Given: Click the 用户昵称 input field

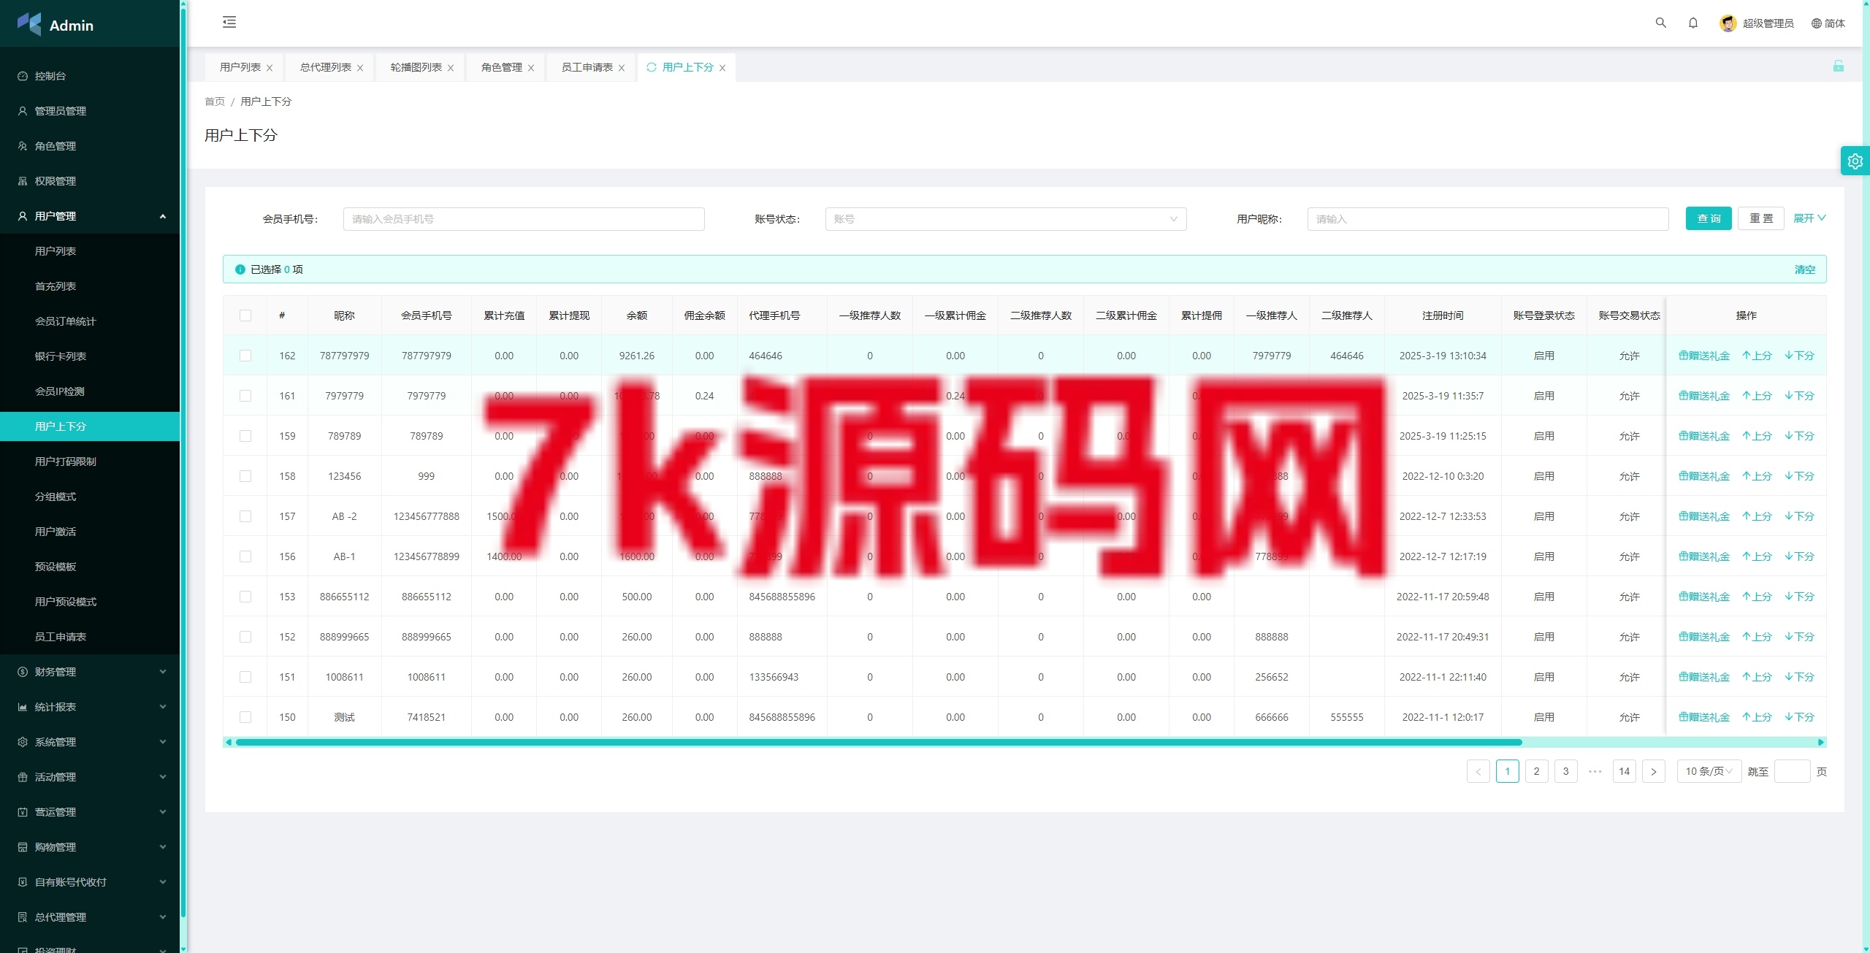Looking at the screenshot, I should (x=1488, y=219).
